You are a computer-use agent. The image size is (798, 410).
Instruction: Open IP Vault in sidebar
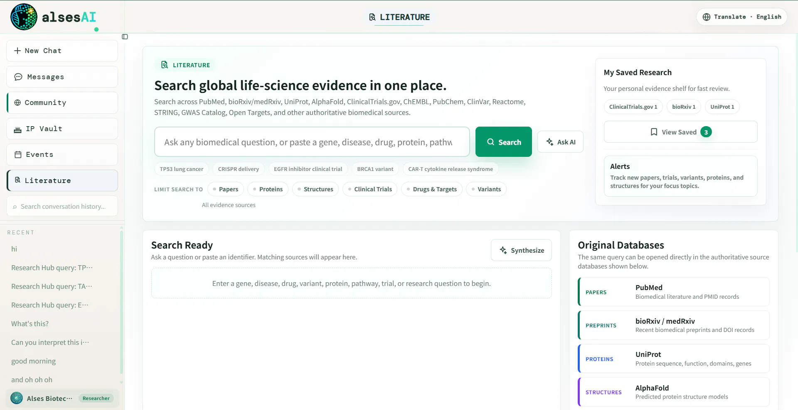[x=62, y=129]
